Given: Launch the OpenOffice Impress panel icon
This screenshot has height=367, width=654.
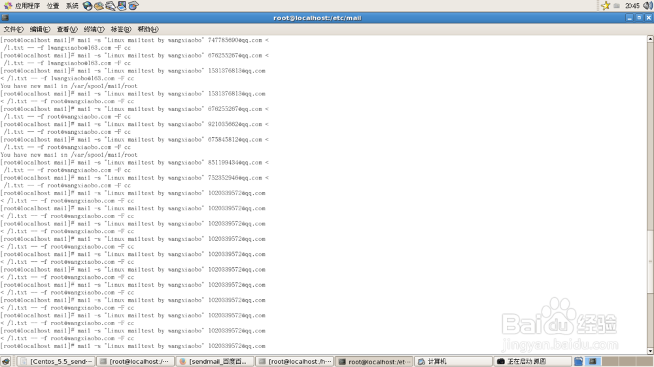Looking at the screenshot, I should tap(122, 6).
